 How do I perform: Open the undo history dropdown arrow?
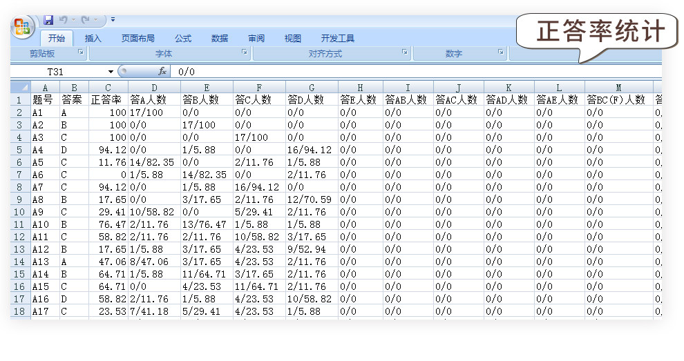coord(73,19)
